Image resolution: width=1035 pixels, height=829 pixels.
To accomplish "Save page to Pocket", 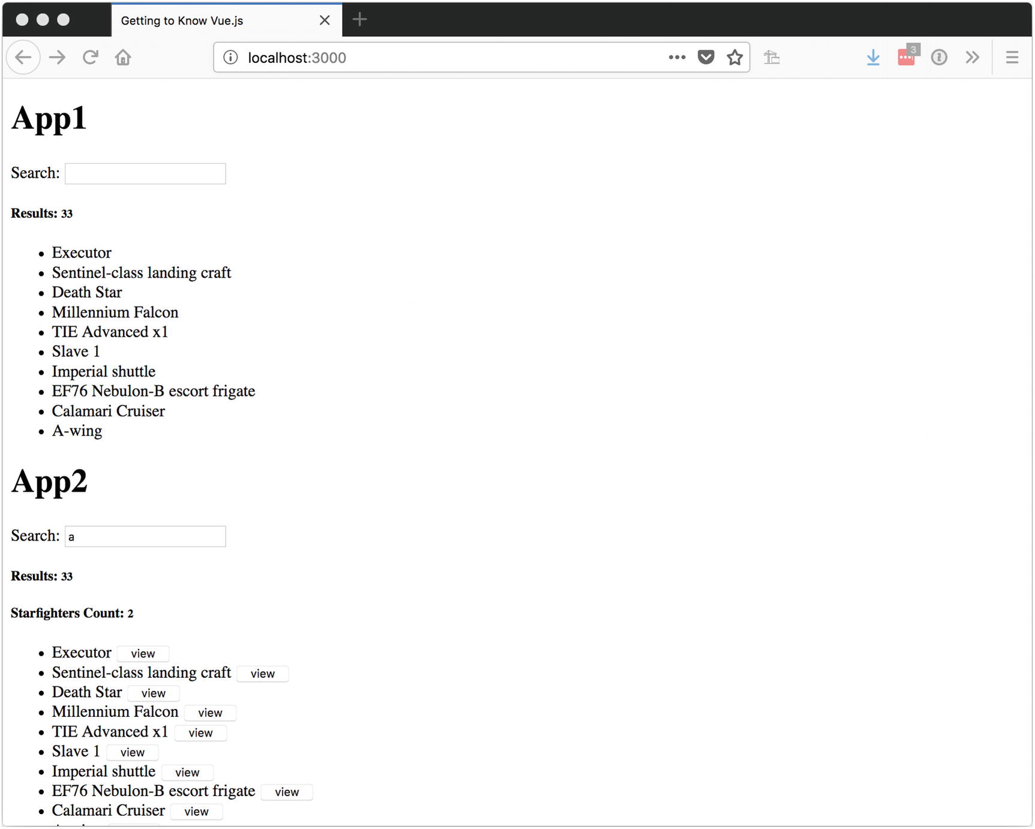I will (x=706, y=58).
